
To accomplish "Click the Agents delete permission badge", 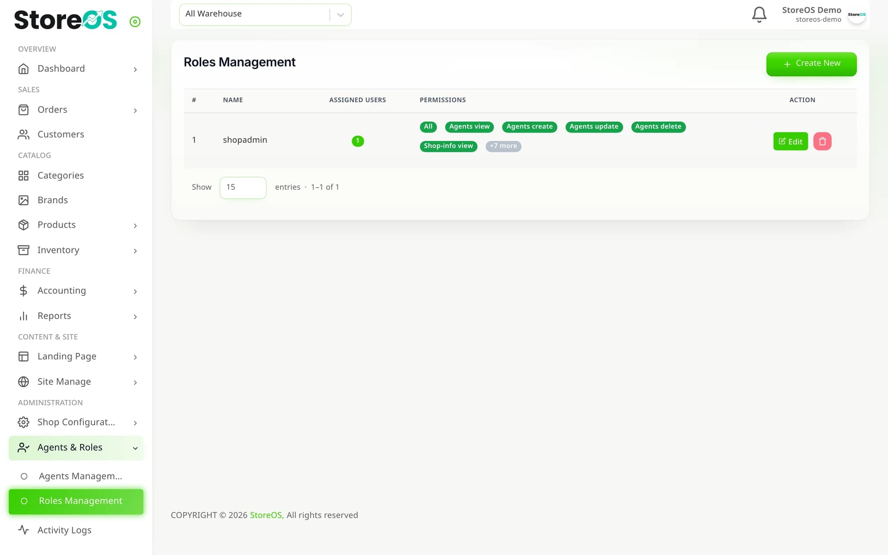I will coord(658,127).
